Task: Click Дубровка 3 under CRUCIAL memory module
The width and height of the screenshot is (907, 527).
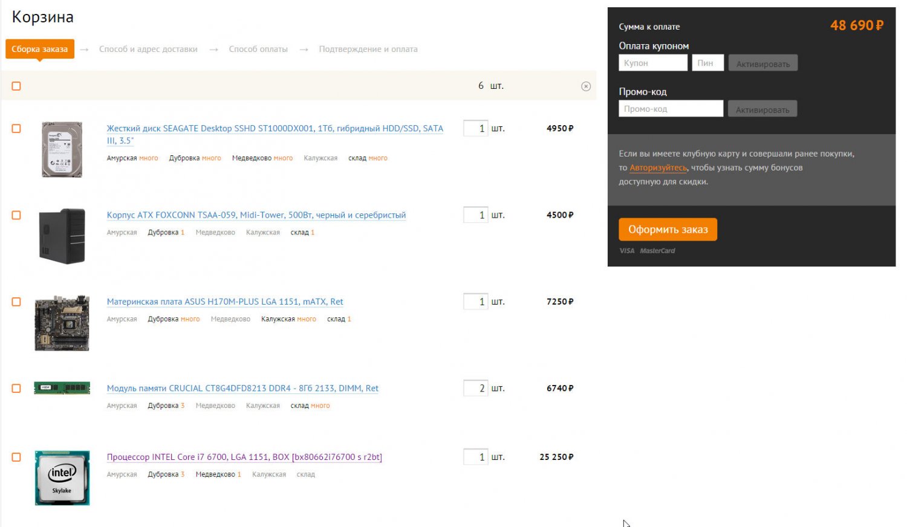Action: [166, 406]
